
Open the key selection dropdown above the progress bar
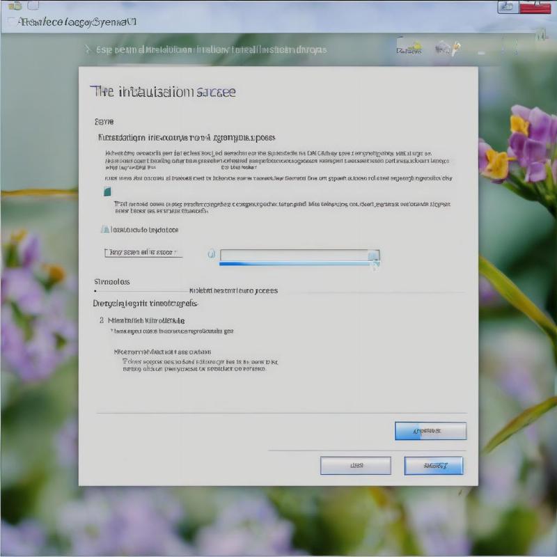pos(375,256)
